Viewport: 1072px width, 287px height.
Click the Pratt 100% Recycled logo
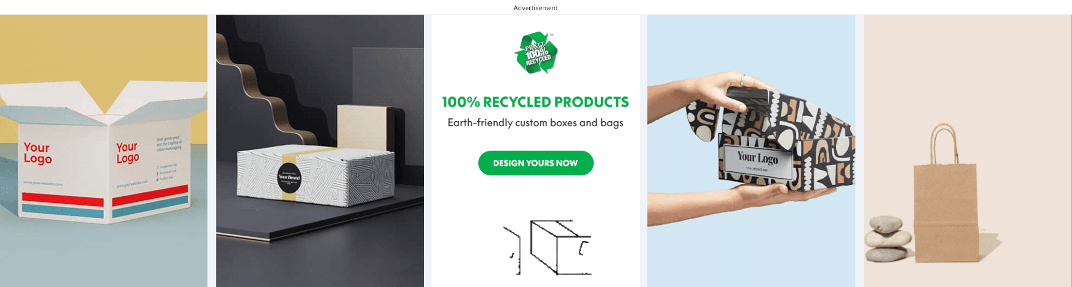click(x=535, y=53)
